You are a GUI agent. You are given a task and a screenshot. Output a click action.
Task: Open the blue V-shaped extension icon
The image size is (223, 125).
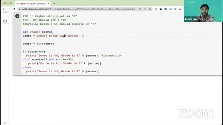point(175,9)
